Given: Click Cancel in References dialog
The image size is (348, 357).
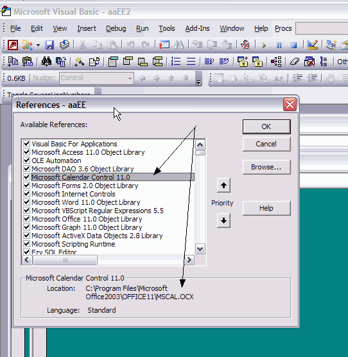Looking at the screenshot, I should (266, 144).
